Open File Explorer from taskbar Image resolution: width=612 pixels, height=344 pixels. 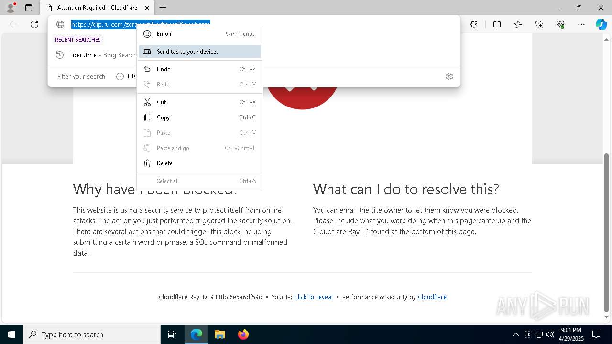point(219,334)
